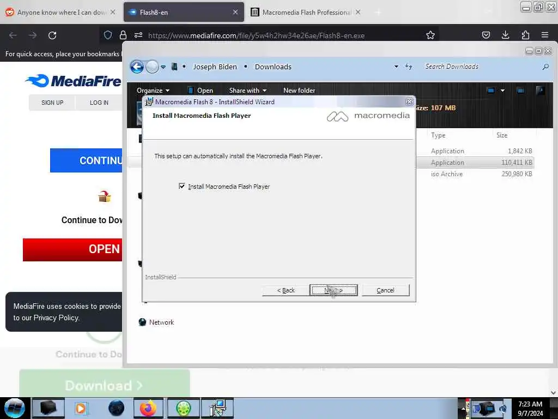558x419 pixels.
Task: Switch to Firefox from the taskbar
Action: point(148,408)
